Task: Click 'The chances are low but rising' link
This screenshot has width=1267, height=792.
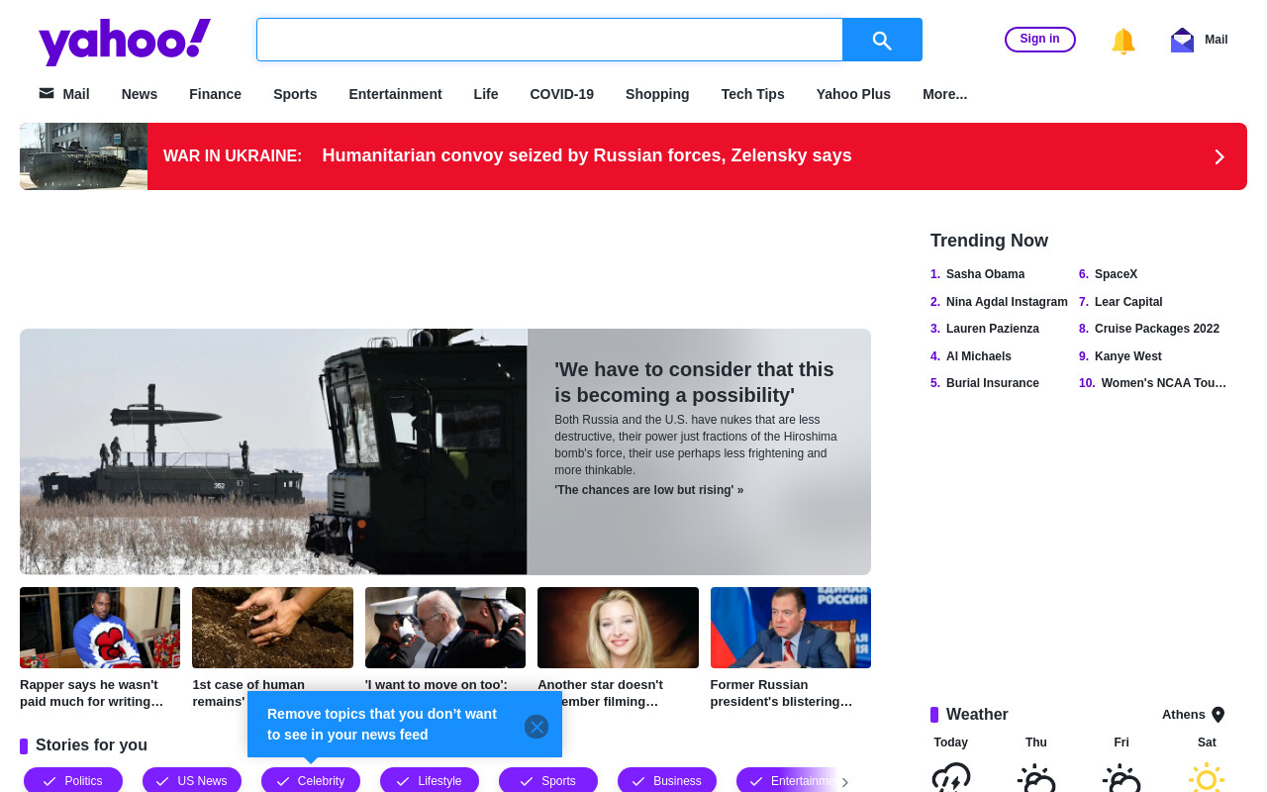Action: coord(648,490)
